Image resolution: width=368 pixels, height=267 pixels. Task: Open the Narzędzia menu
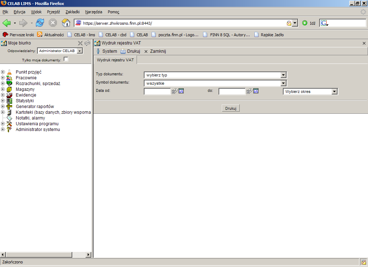[x=94, y=12]
